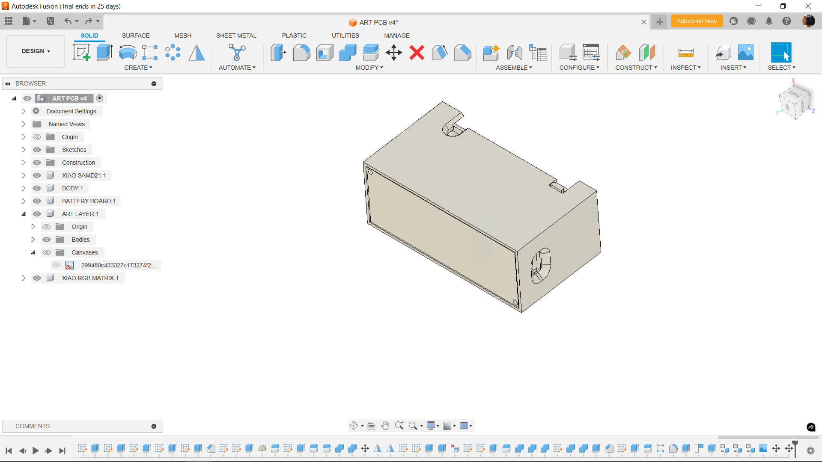This screenshot has width=822, height=462.
Task: Expand the COMMENTS panel
Action: click(154, 426)
